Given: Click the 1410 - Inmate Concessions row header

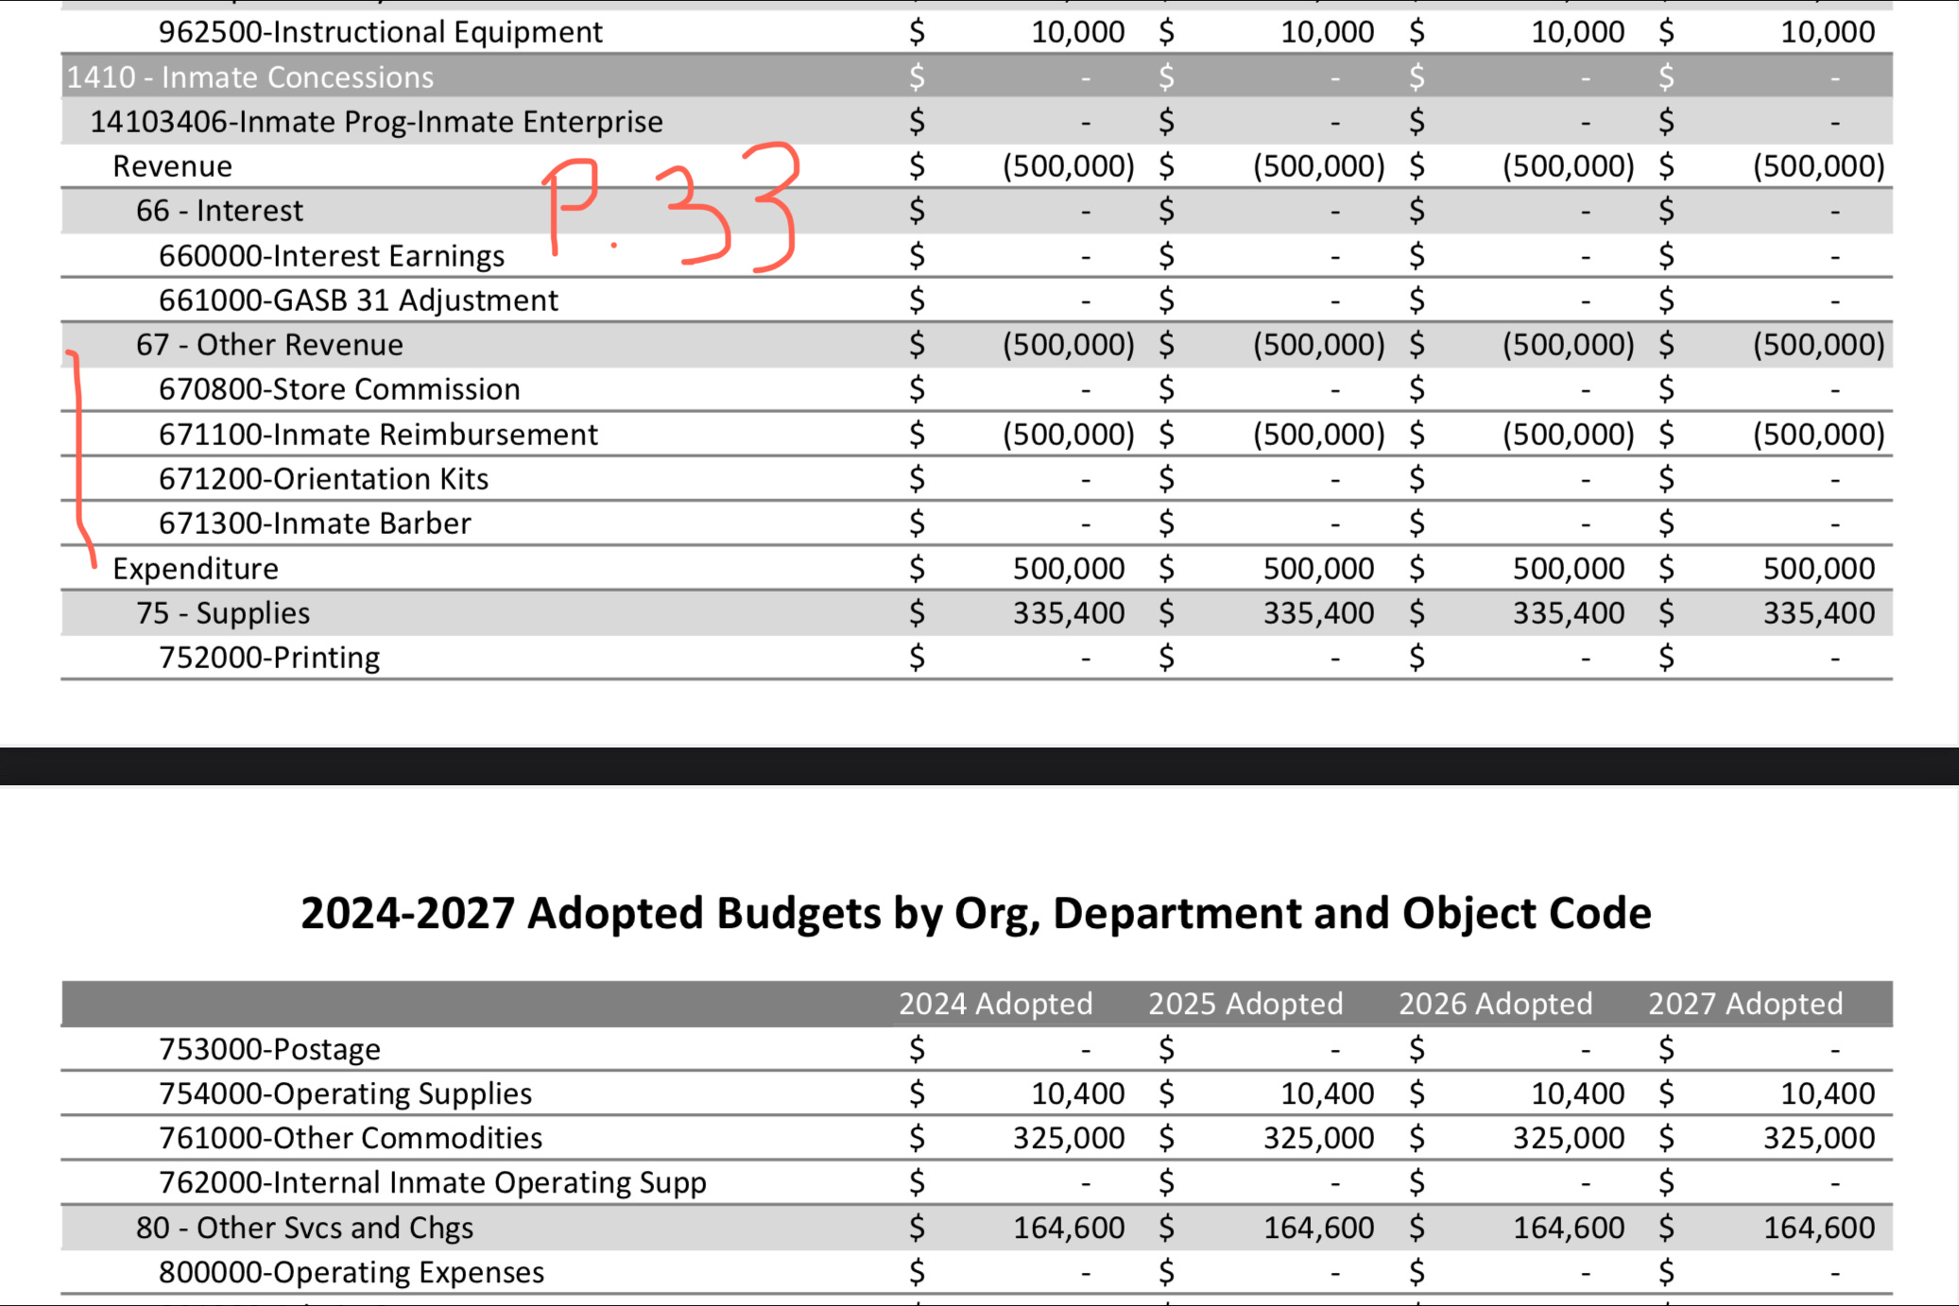Looking at the screenshot, I should 249,77.
